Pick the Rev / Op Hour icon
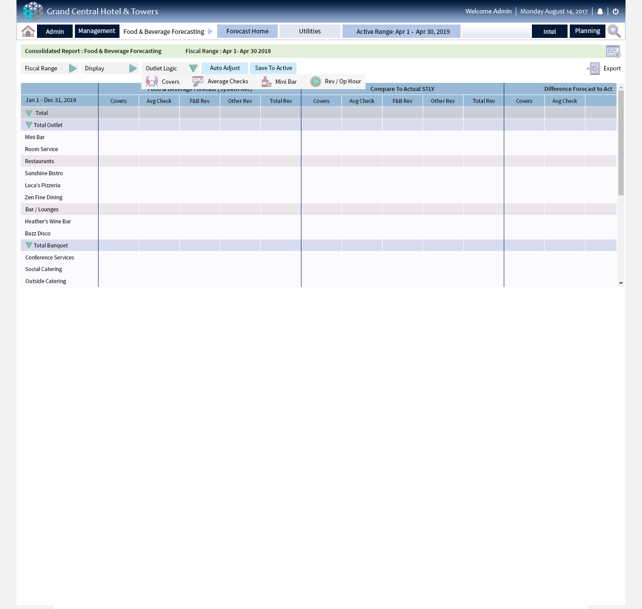 [x=316, y=81]
